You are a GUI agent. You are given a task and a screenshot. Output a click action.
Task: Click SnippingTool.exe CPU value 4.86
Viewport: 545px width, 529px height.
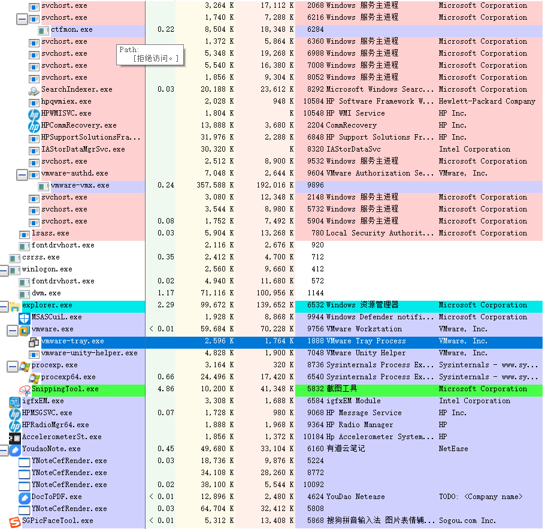tap(166, 389)
